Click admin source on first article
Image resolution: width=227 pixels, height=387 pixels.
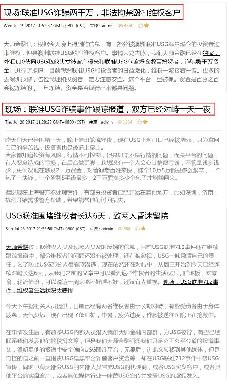pyautogui.click(x=108, y=26)
